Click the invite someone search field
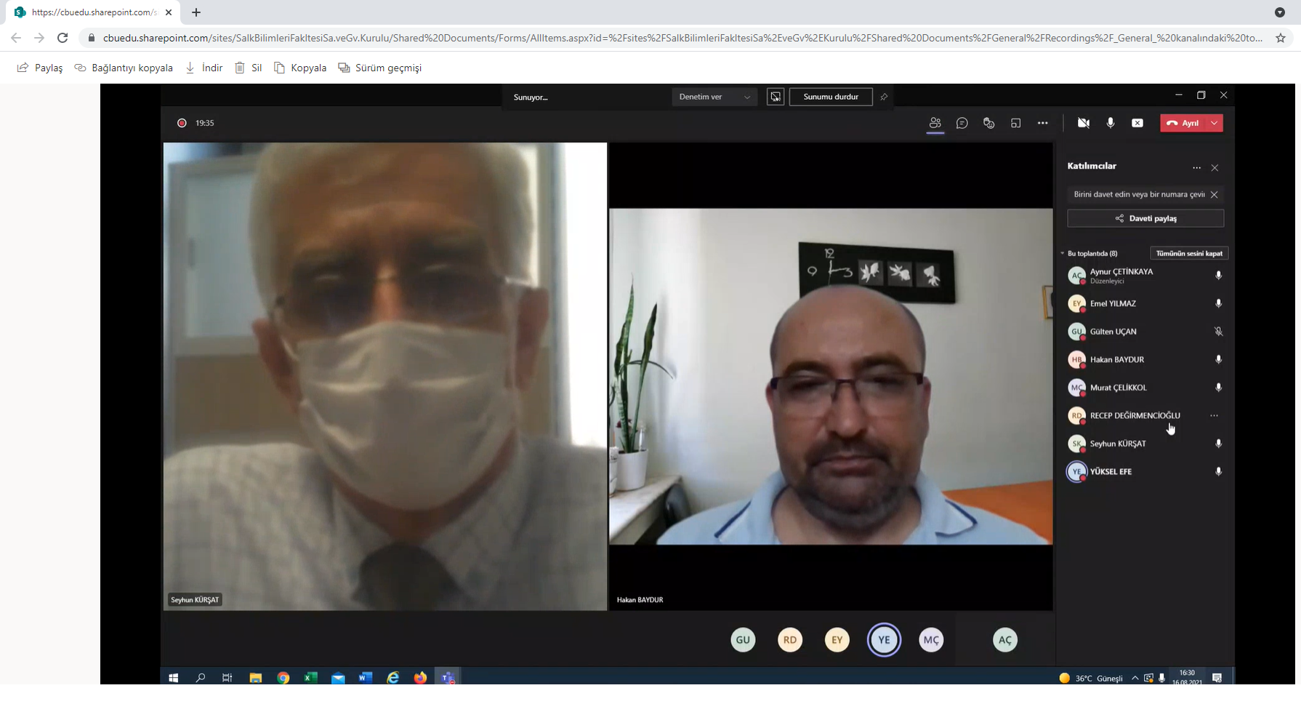 coord(1137,194)
